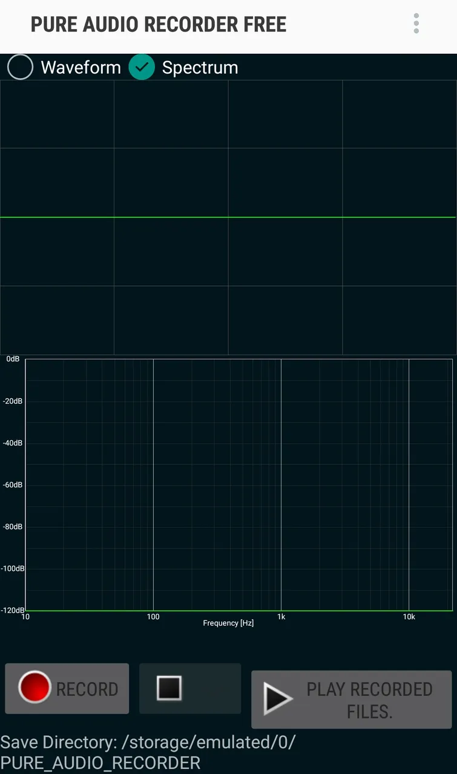Click the -100dB axis label

(12, 568)
